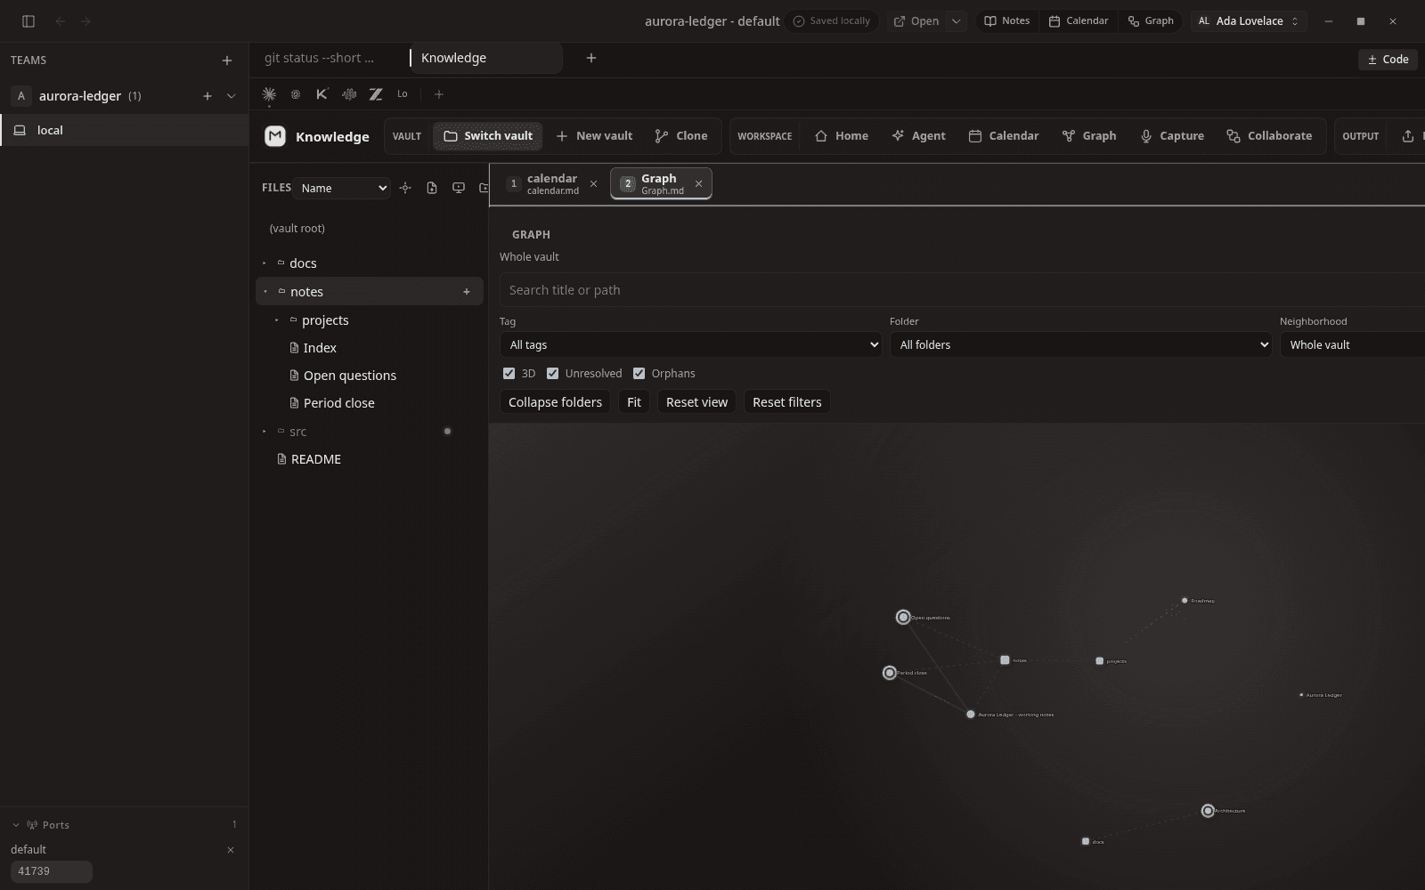Viewport: 1425px width, 890px height.
Task: Click the Fit button
Action: click(634, 402)
